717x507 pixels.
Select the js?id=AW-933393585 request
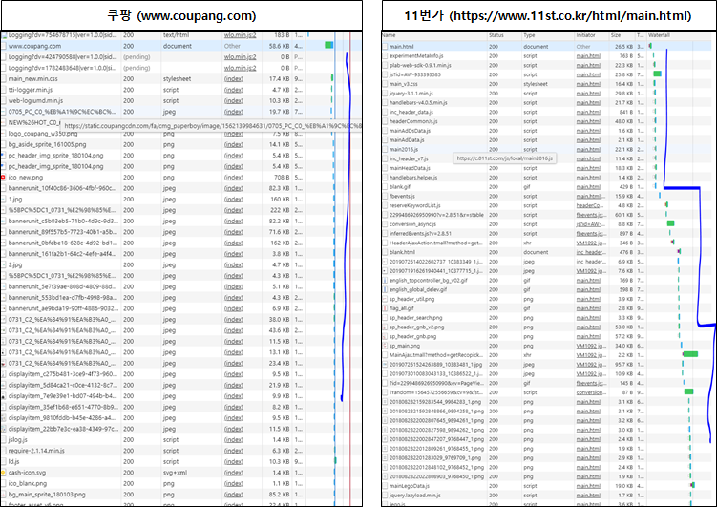(x=547, y=74)
